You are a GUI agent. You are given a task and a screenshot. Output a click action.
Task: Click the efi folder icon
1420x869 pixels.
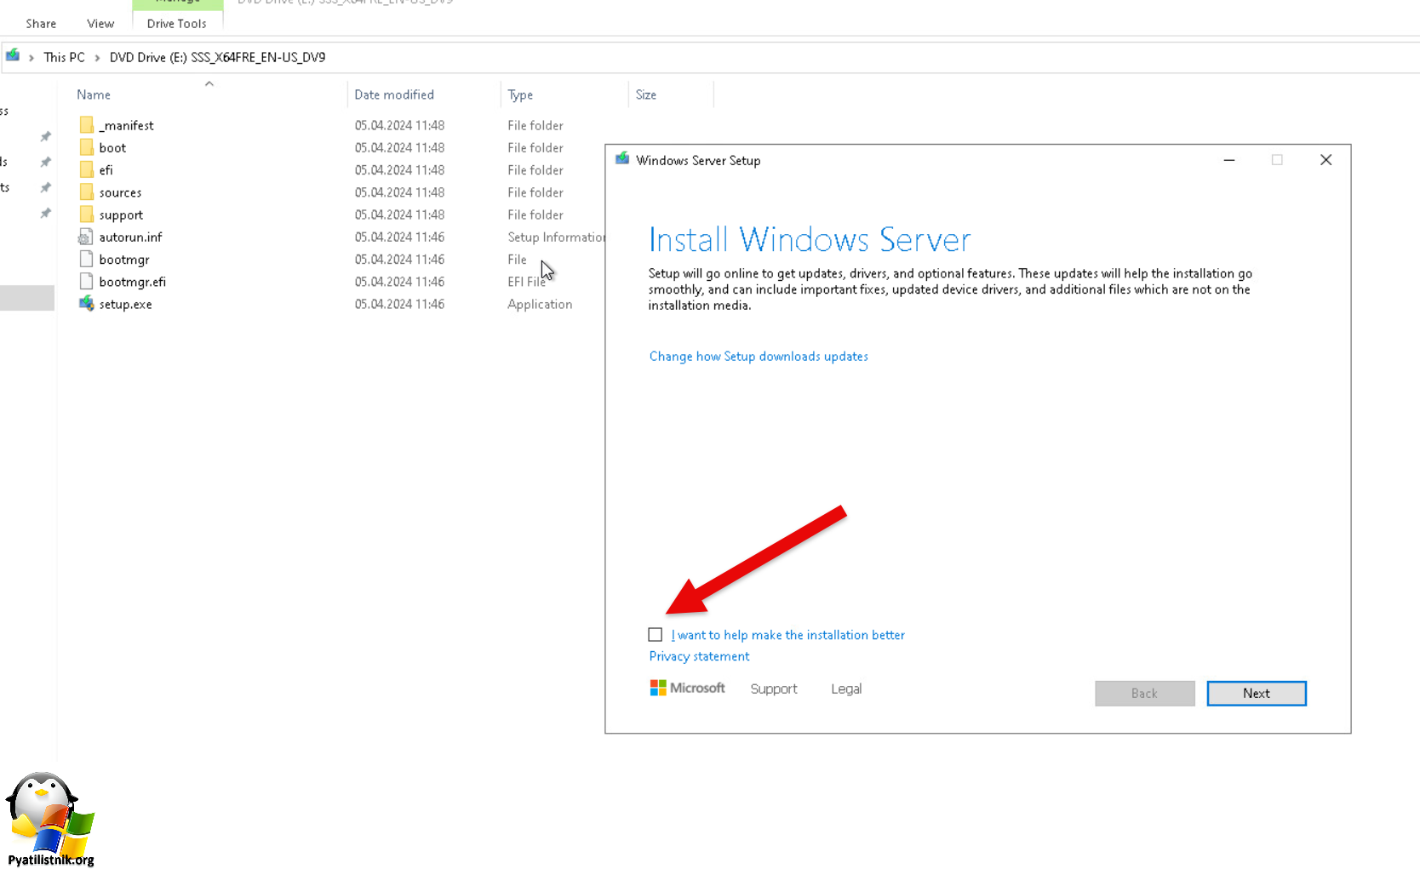coord(86,170)
